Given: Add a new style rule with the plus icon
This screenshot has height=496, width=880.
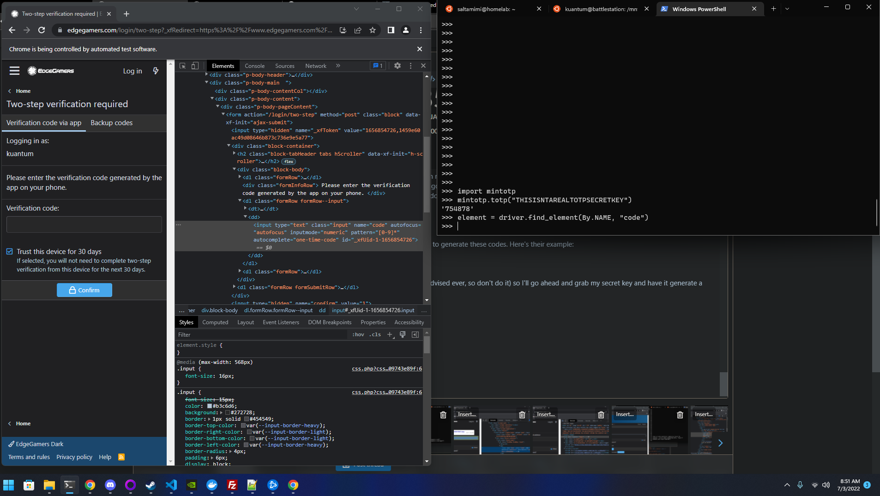Looking at the screenshot, I should pos(390,335).
